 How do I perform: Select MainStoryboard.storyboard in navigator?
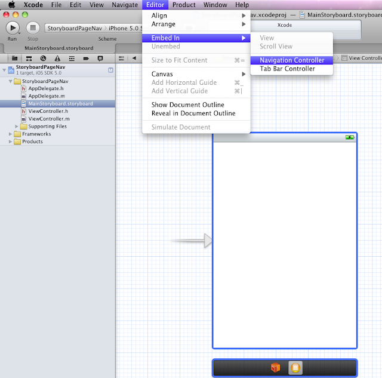click(x=57, y=103)
